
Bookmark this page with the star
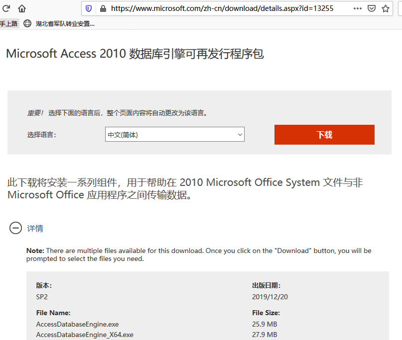(386, 8)
